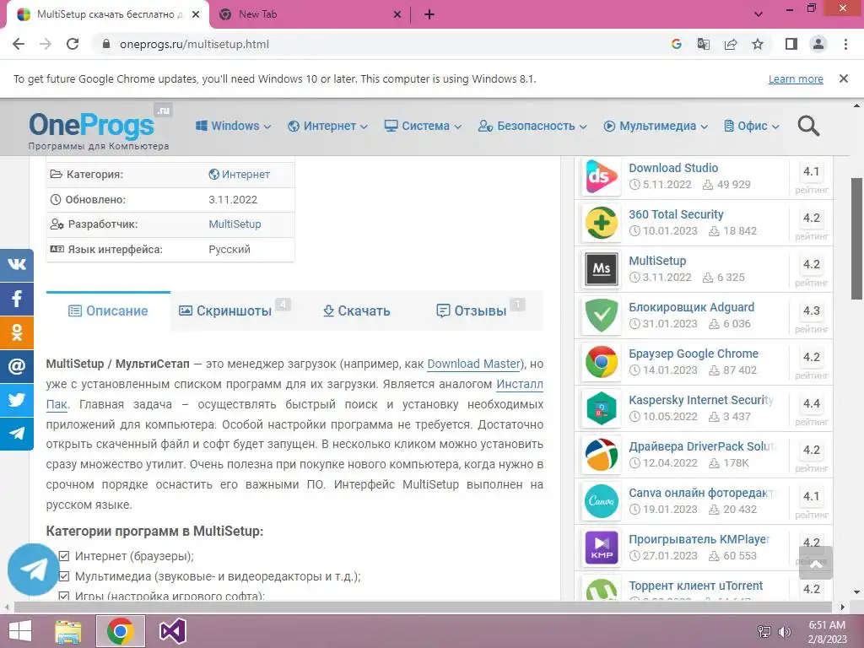Click the MultiSetup Ms icon
Screen dimensions: 864x648
601,269
